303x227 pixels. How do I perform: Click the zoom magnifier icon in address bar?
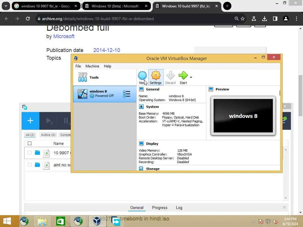pyautogui.click(x=236, y=19)
